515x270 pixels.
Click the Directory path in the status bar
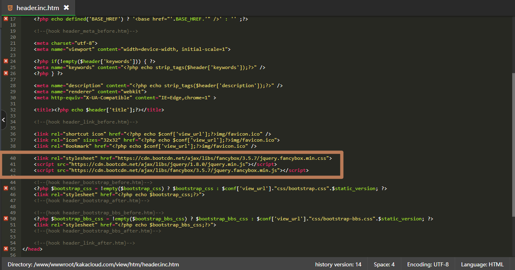point(93,264)
